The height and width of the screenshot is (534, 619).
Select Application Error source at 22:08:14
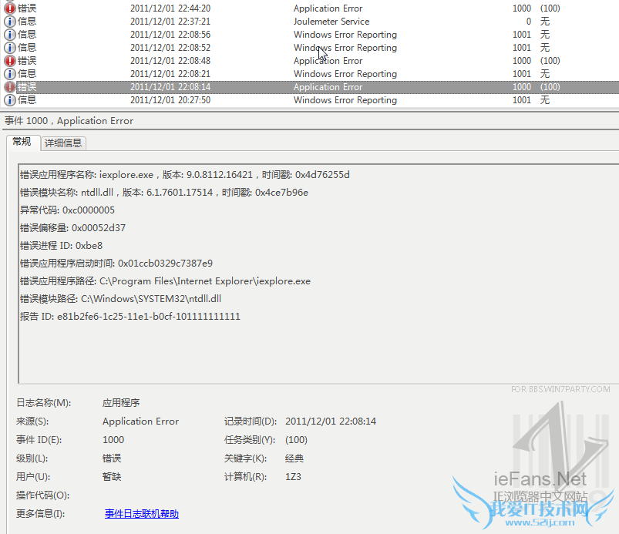tap(328, 87)
